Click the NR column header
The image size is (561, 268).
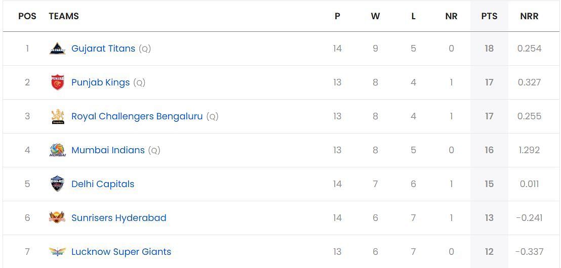point(451,16)
